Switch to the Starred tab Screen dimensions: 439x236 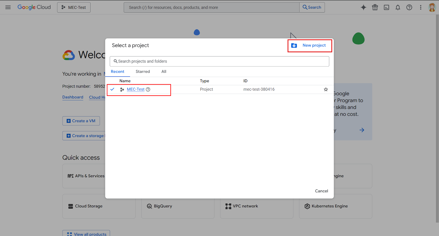143,72
